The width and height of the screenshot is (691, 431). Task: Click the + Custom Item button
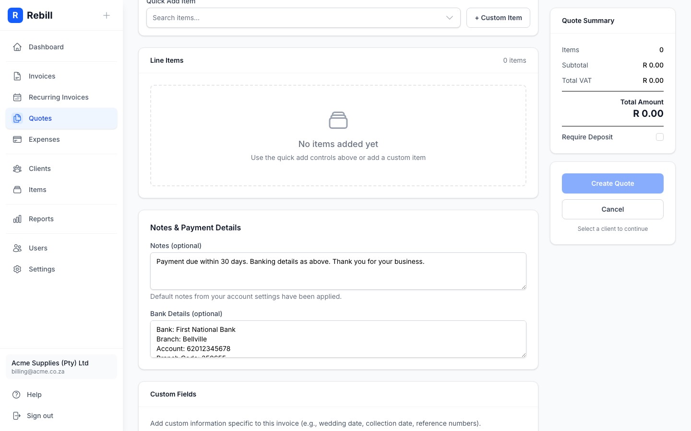[498, 18]
